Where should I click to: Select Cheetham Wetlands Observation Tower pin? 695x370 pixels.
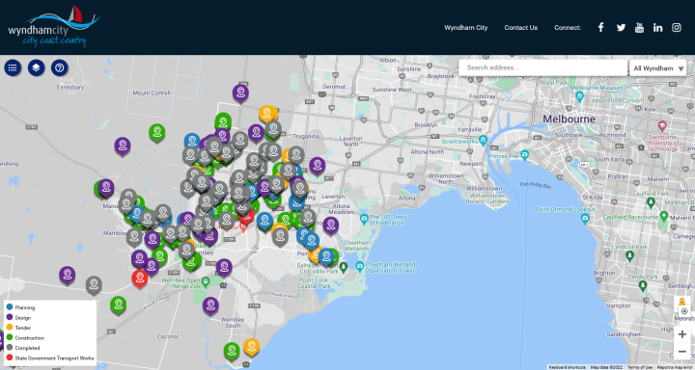point(359,267)
